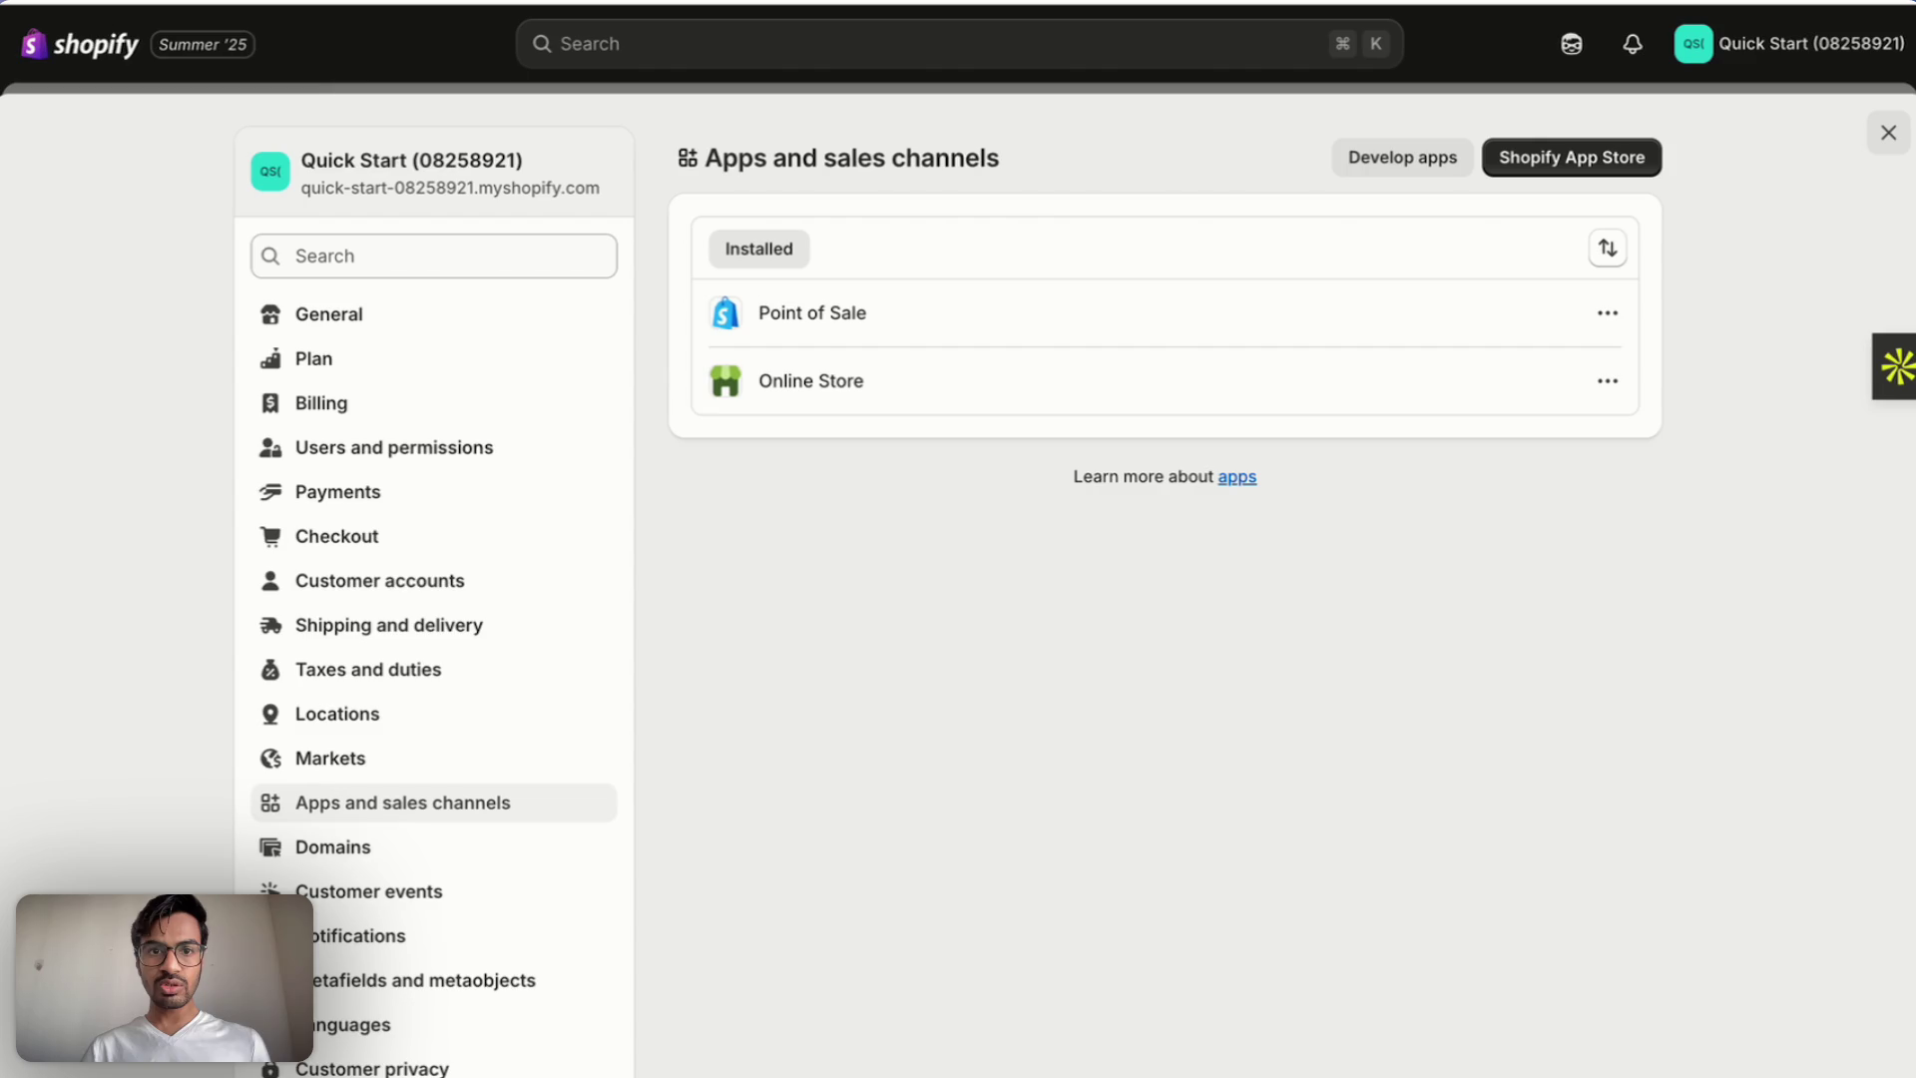
Task: Click the sort arrows button in app list
Action: (1607, 249)
